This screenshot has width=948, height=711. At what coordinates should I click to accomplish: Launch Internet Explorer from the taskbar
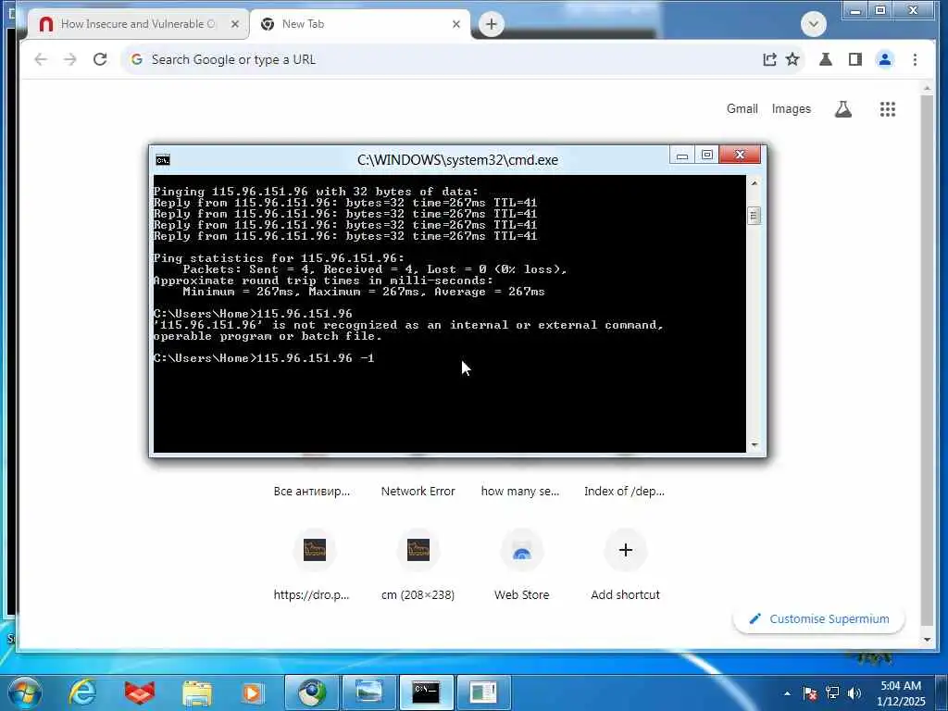pyautogui.click(x=82, y=692)
